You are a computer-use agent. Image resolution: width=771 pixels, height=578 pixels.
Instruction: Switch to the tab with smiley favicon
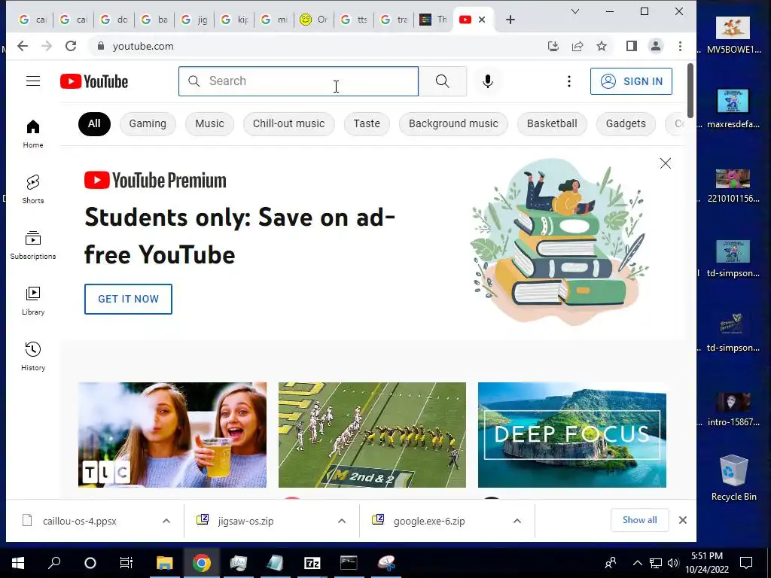(x=313, y=20)
